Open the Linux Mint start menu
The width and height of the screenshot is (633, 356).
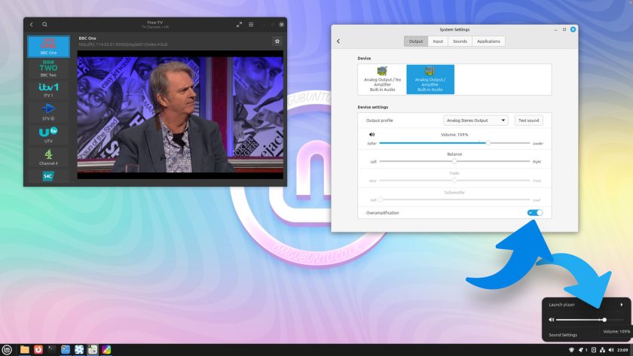7,350
